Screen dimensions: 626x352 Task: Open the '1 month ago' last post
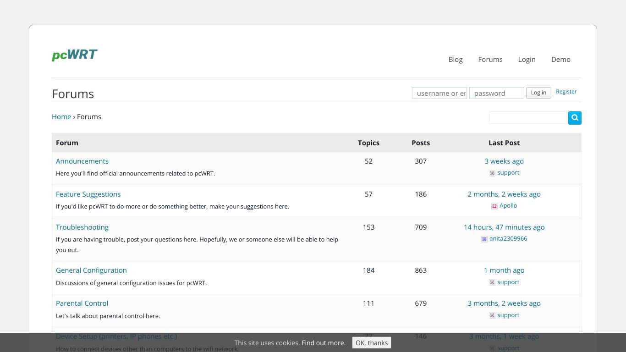click(504, 270)
